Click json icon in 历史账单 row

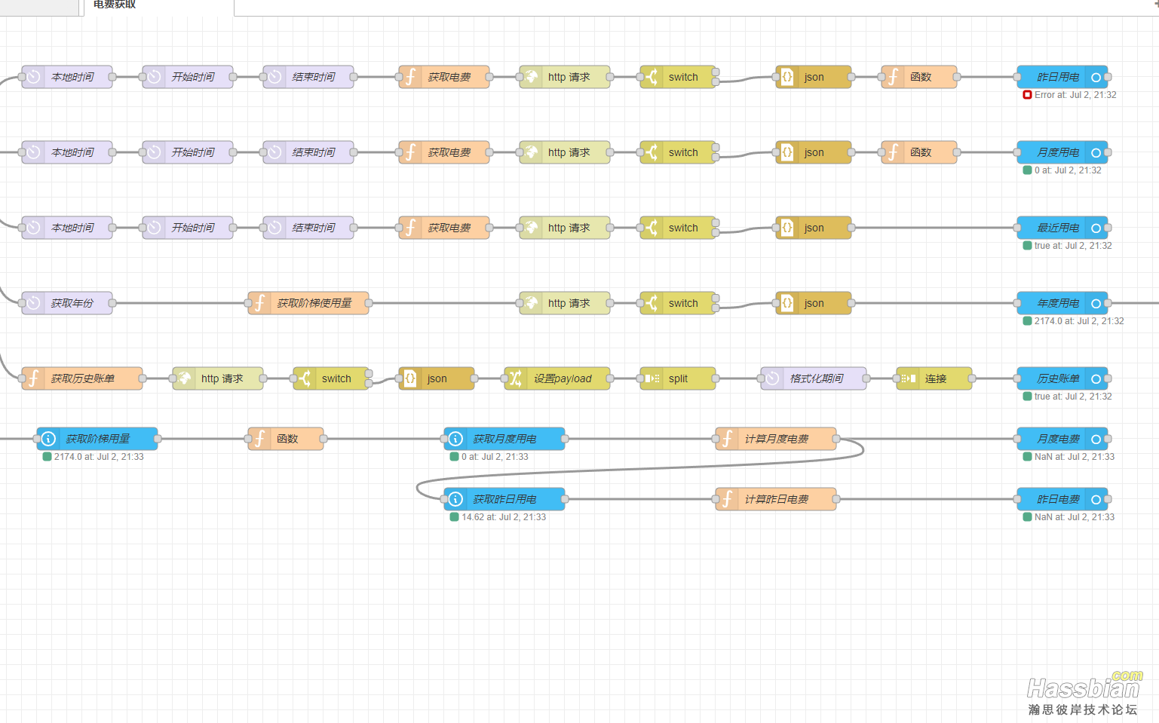[x=411, y=378]
